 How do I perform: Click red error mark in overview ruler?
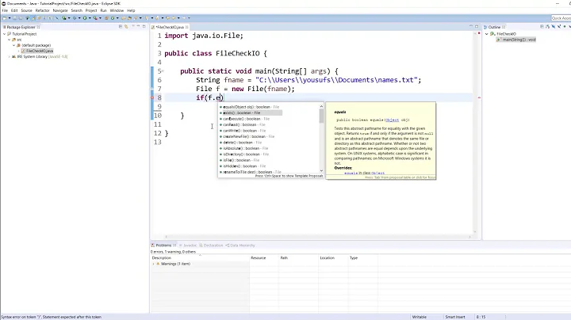[x=479, y=97]
